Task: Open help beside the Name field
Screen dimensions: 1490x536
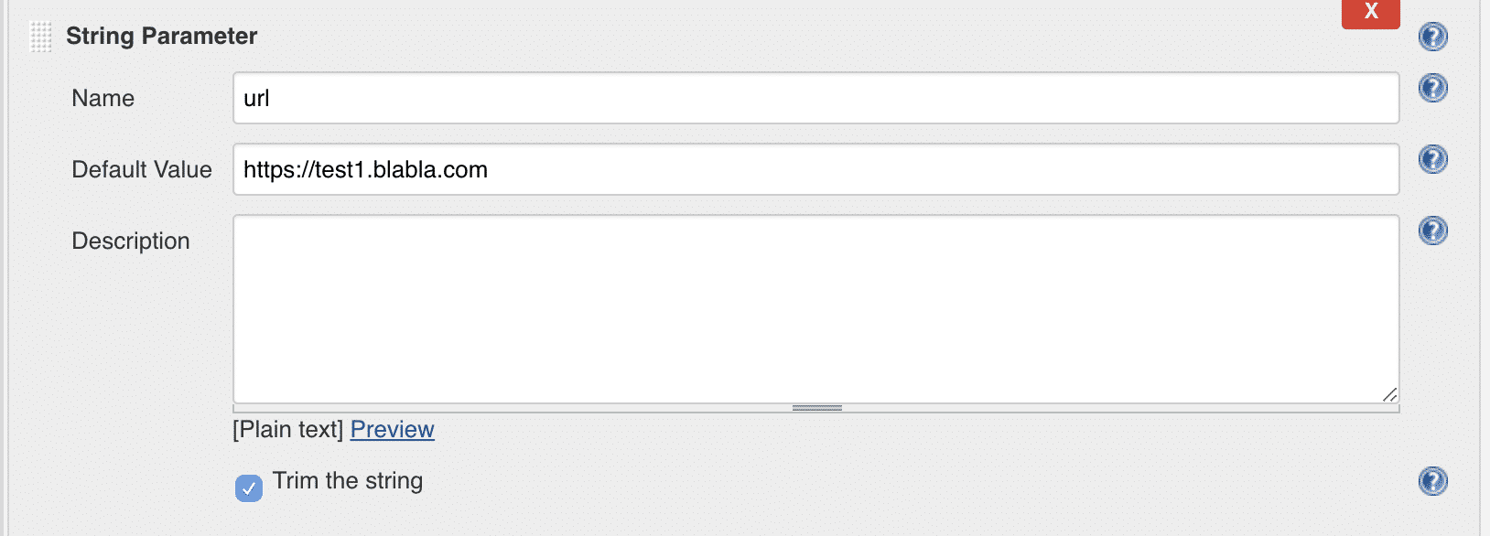Action: (1433, 88)
